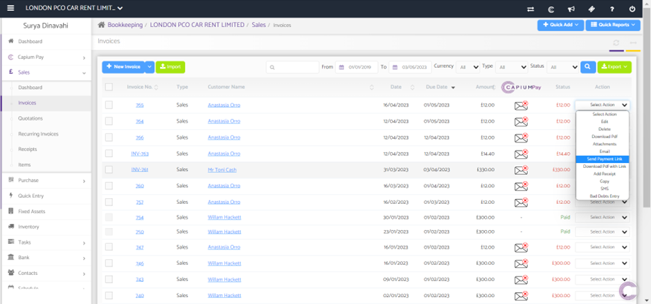
Task: Check the box for invoice 766
Action: coord(109,137)
